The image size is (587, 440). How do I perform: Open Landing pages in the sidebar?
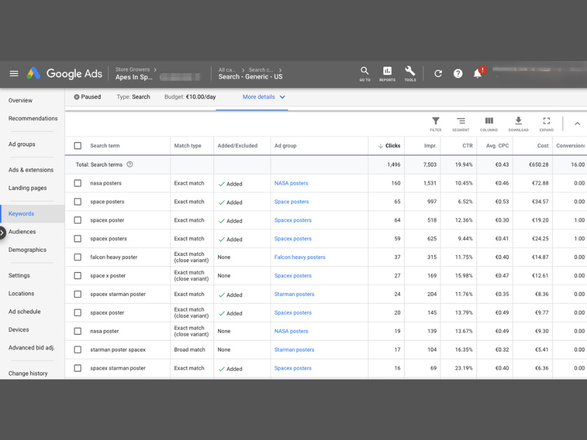(x=28, y=188)
